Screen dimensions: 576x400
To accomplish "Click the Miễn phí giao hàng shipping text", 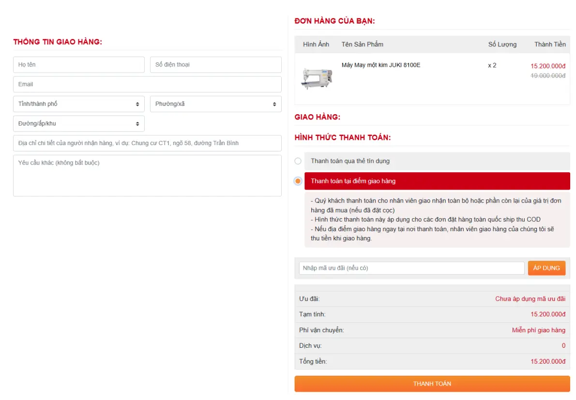I will click(538, 330).
